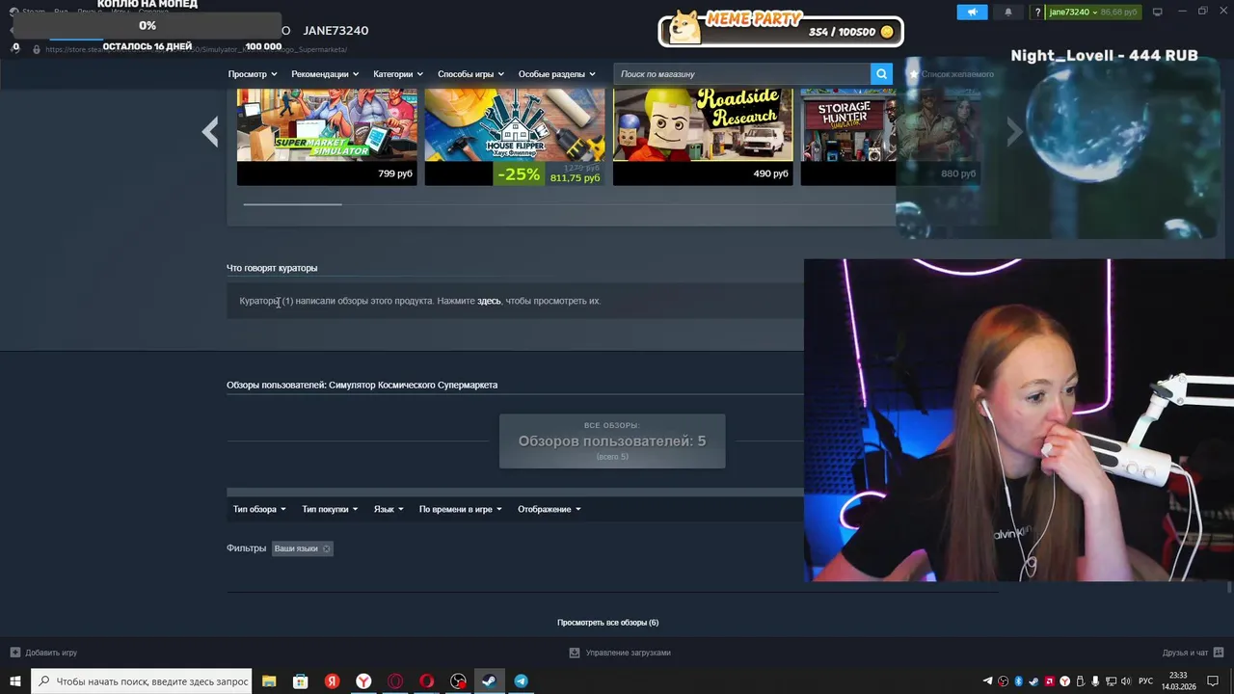Open 'Управление загрузками' downloads manager

619,653
